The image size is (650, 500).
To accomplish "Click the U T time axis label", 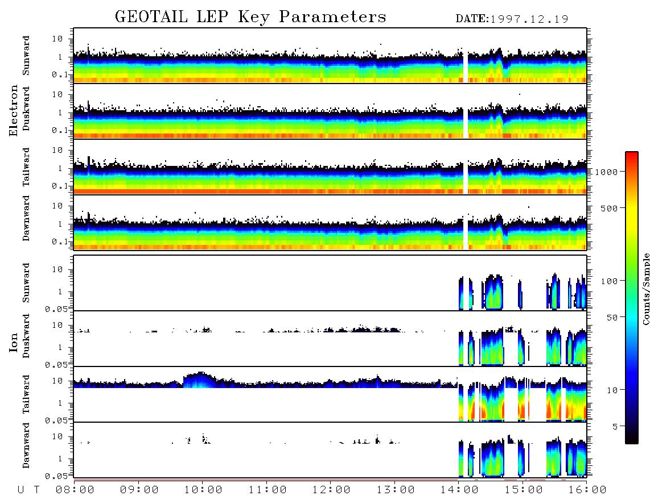I will click(x=28, y=490).
